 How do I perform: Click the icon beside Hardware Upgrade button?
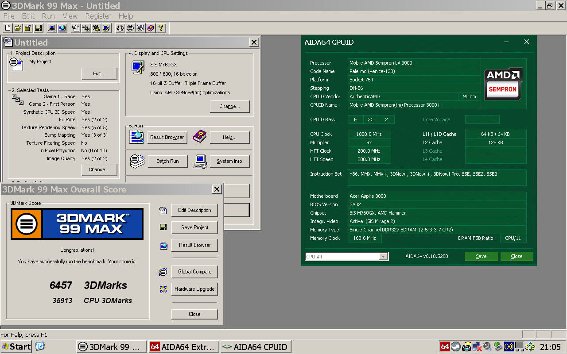pos(163,289)
